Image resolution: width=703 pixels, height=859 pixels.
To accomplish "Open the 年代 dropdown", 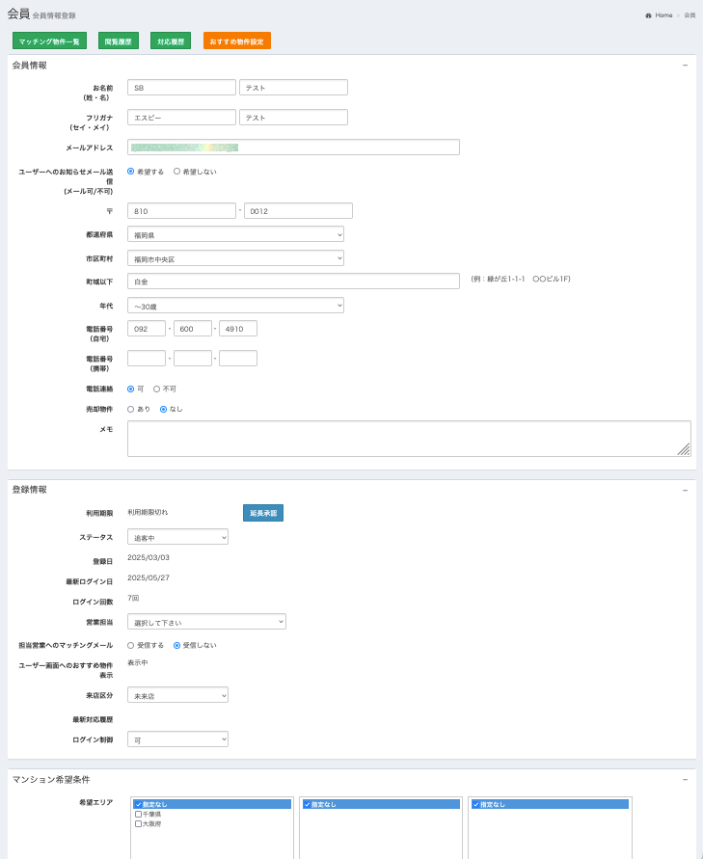I will point(235,306).
